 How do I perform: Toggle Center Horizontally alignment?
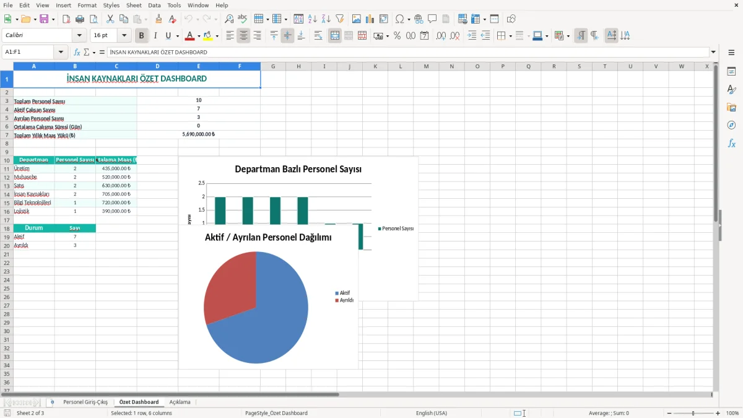click(243, 36)
